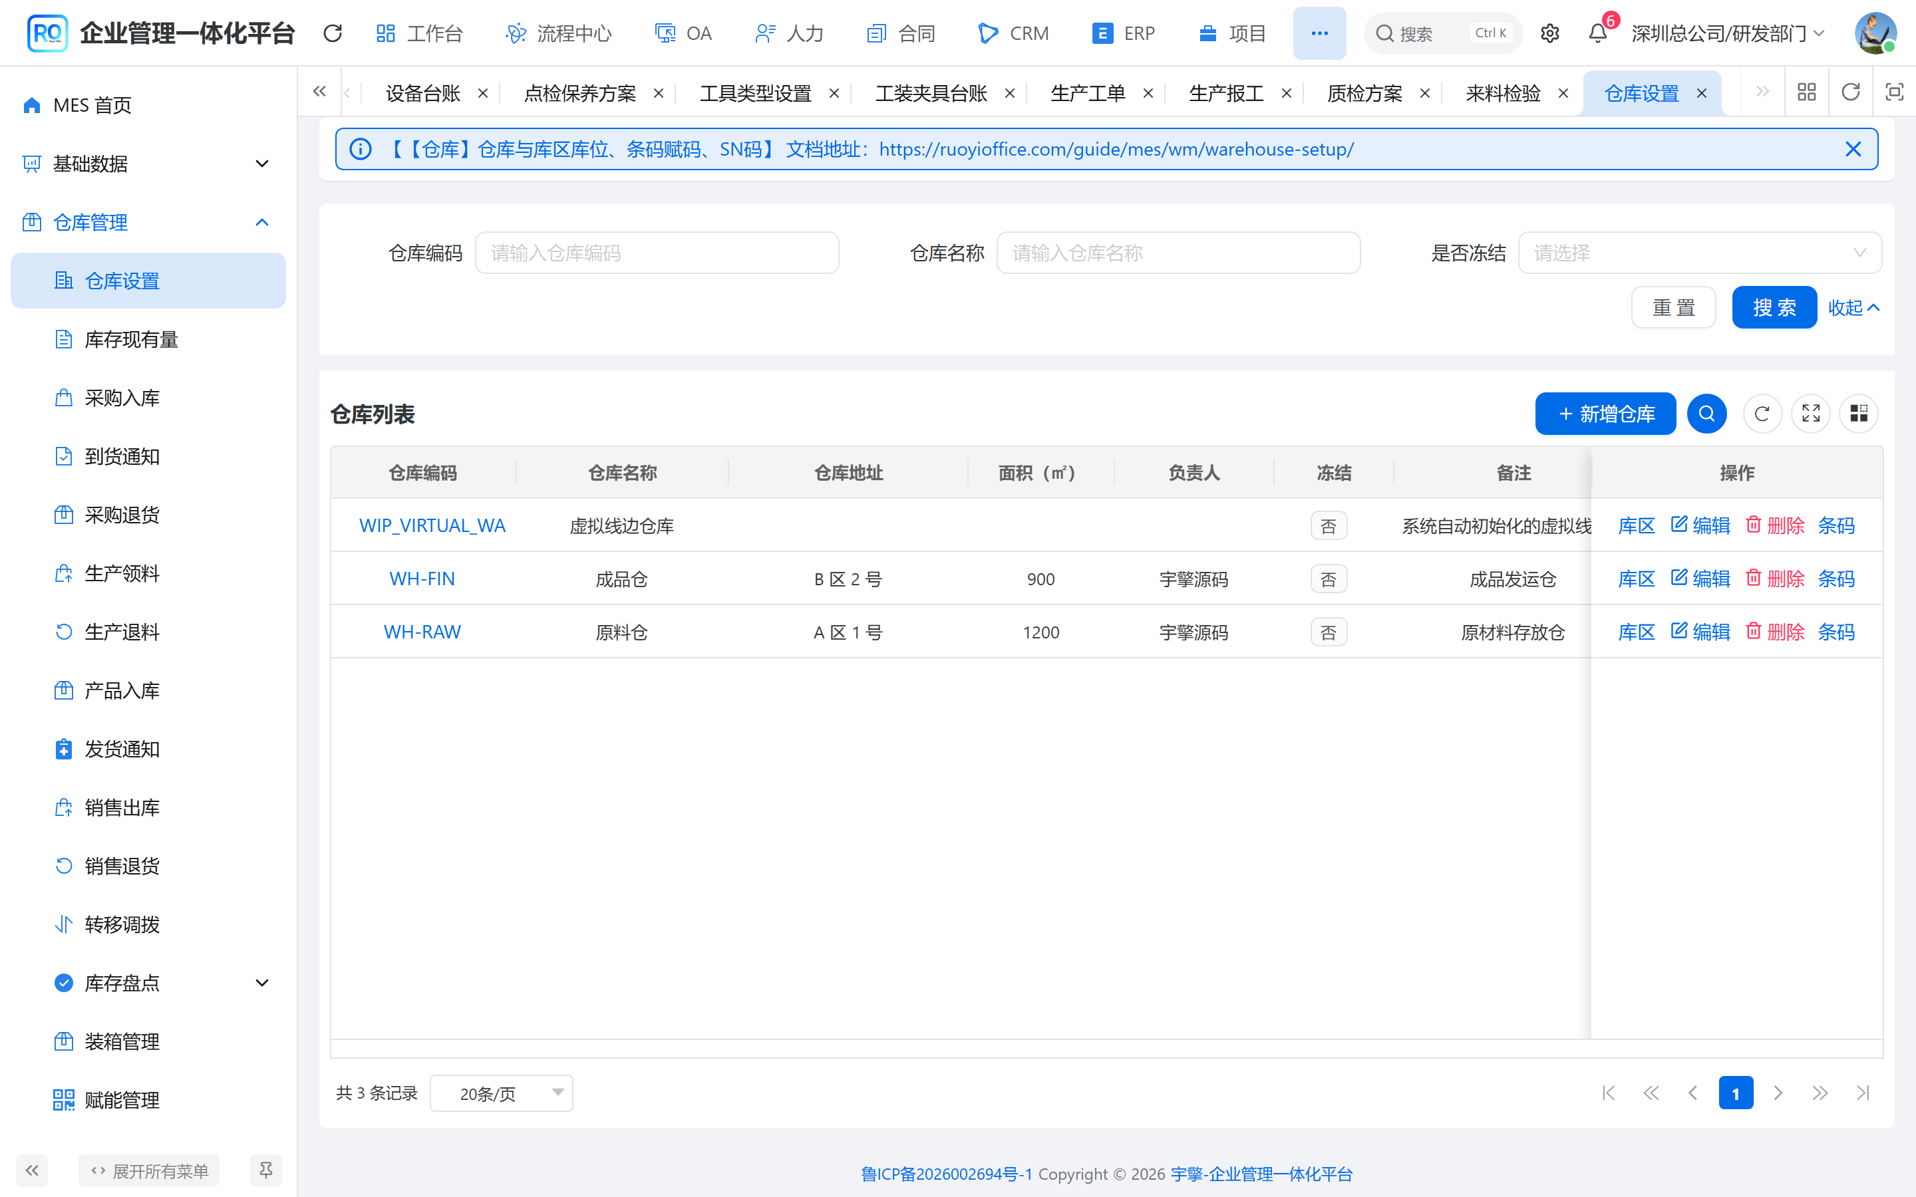Screen dimensions: 1916x1197
Task: Dismiss the blue info banner
Action: click(x=1853, y=149)
